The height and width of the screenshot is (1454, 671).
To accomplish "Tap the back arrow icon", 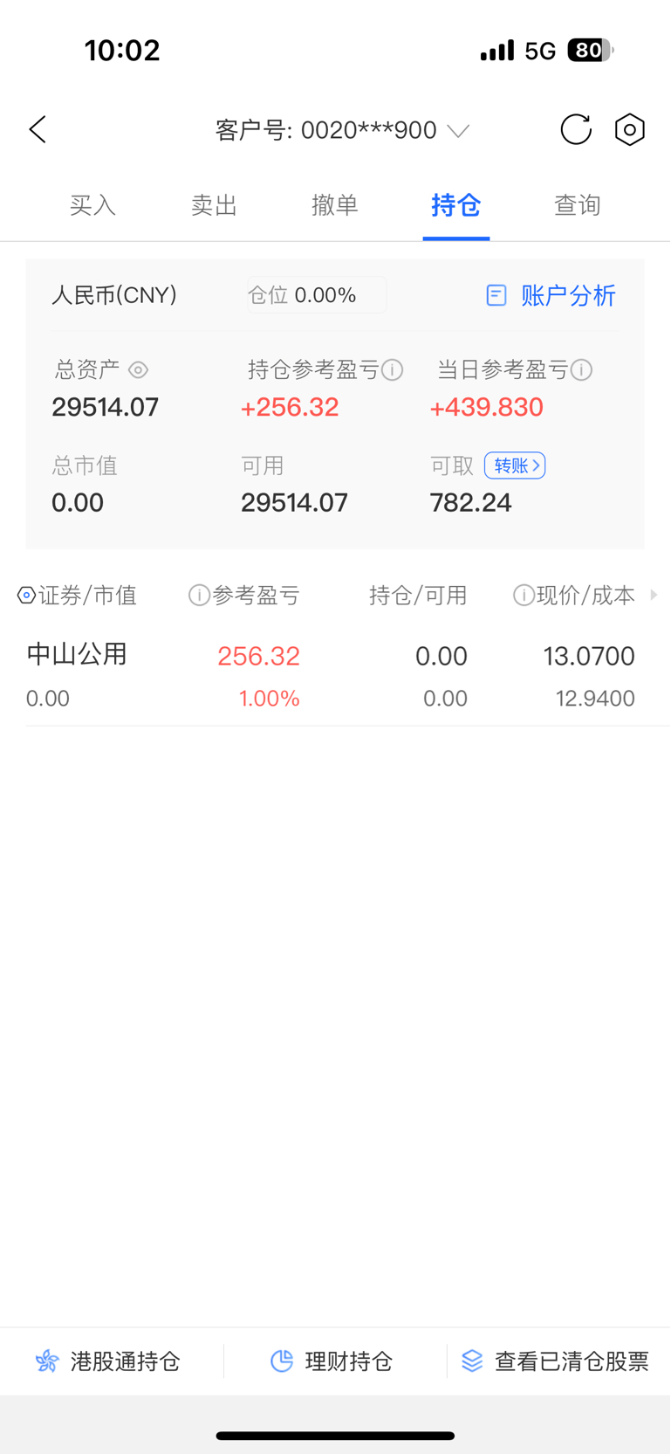I will (38, 130).
